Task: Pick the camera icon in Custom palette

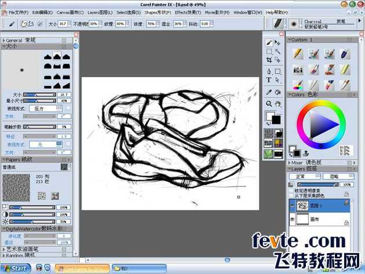Action: [x=297, y=70]
